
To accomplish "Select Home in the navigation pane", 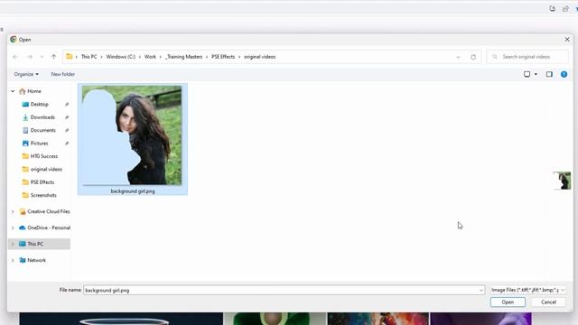I will (34, 91).
